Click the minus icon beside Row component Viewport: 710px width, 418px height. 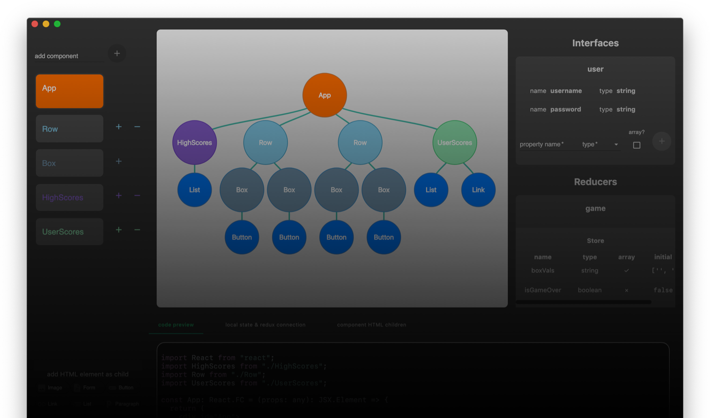coord(137,127)
